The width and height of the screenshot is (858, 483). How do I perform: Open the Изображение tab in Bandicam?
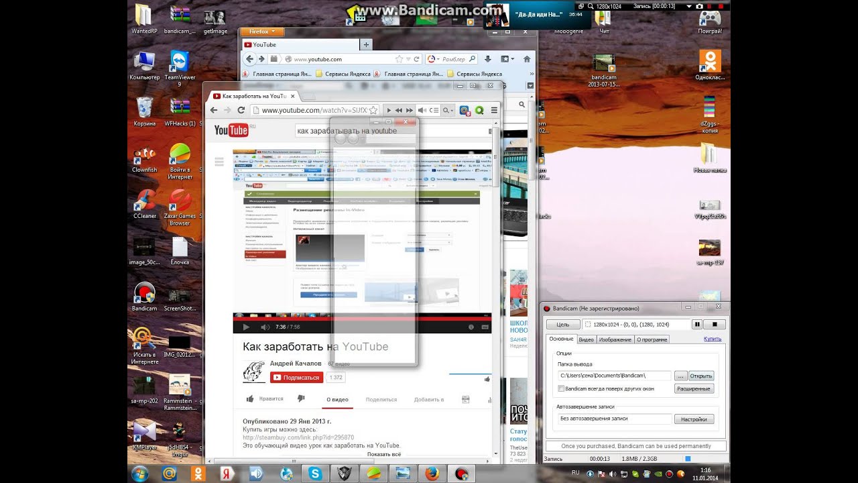pos(615,339)
